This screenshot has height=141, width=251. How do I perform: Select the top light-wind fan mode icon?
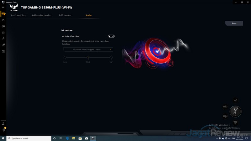pos(235,100)
